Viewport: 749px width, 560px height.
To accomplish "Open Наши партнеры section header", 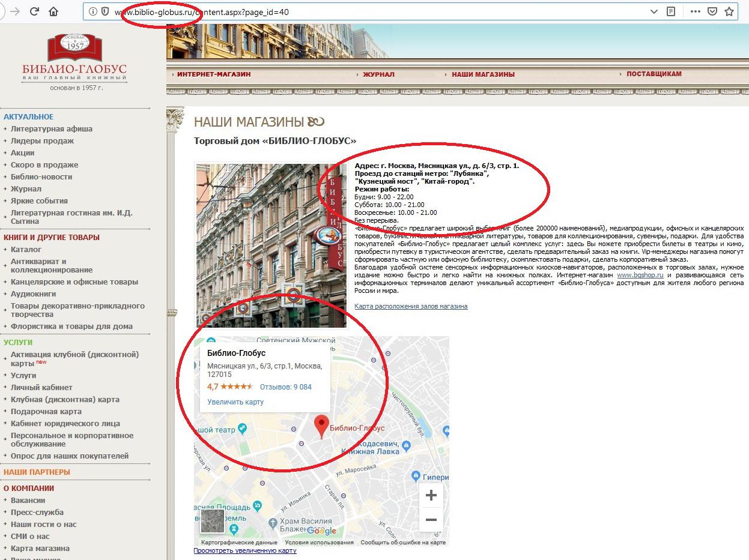I will click(x=37, y=472).
